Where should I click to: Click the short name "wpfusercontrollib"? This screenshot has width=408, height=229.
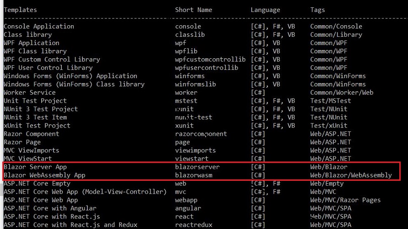tap(207, 68)
